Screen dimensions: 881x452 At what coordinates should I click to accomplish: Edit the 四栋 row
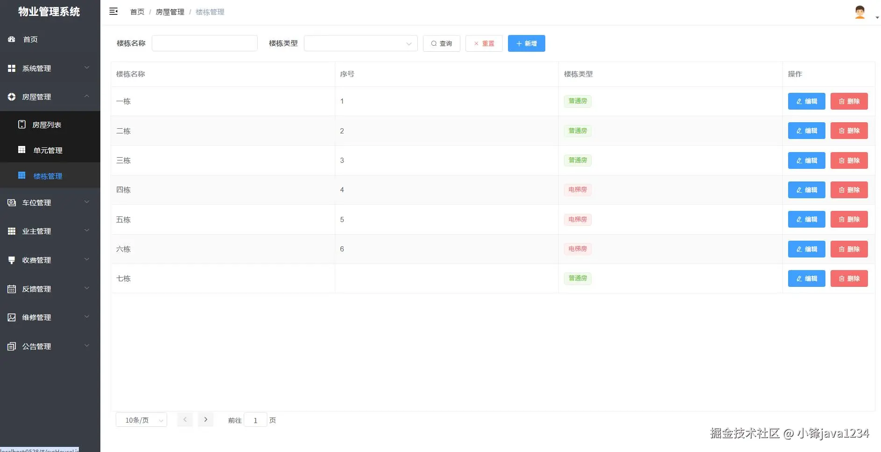coord(806,190)
